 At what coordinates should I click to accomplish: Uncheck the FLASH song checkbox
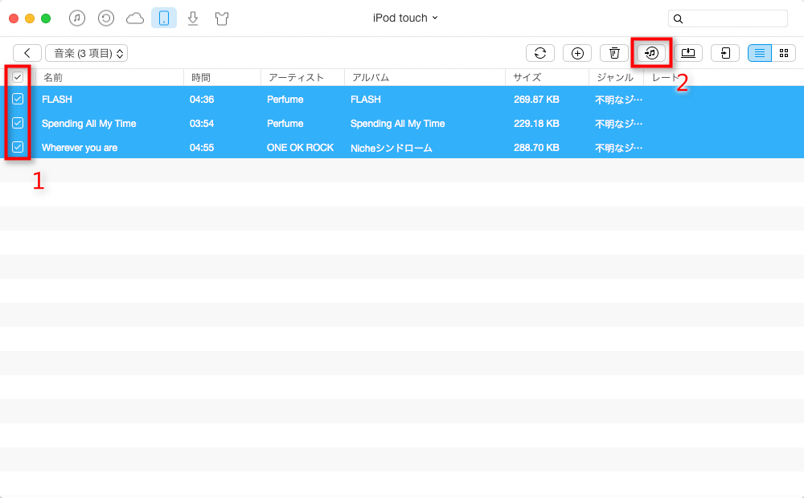pos(18,99)
